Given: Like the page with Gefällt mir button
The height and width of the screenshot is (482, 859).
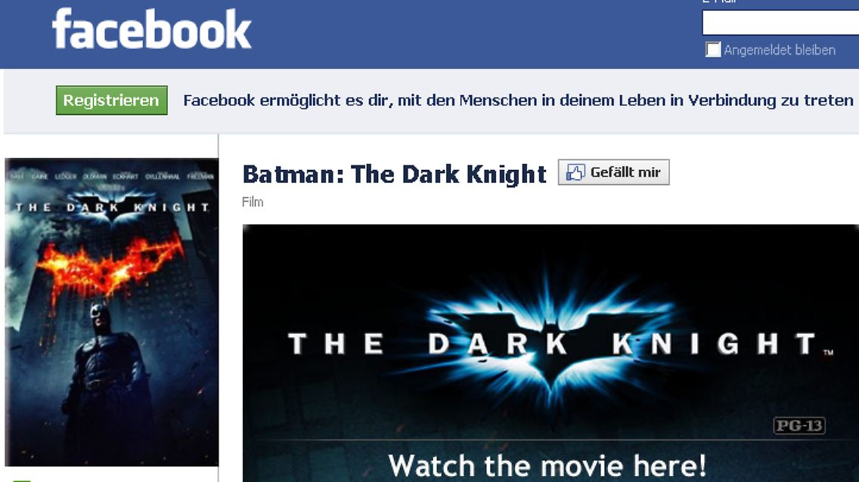Looking at the screenshot, I should tap(613, 172).
